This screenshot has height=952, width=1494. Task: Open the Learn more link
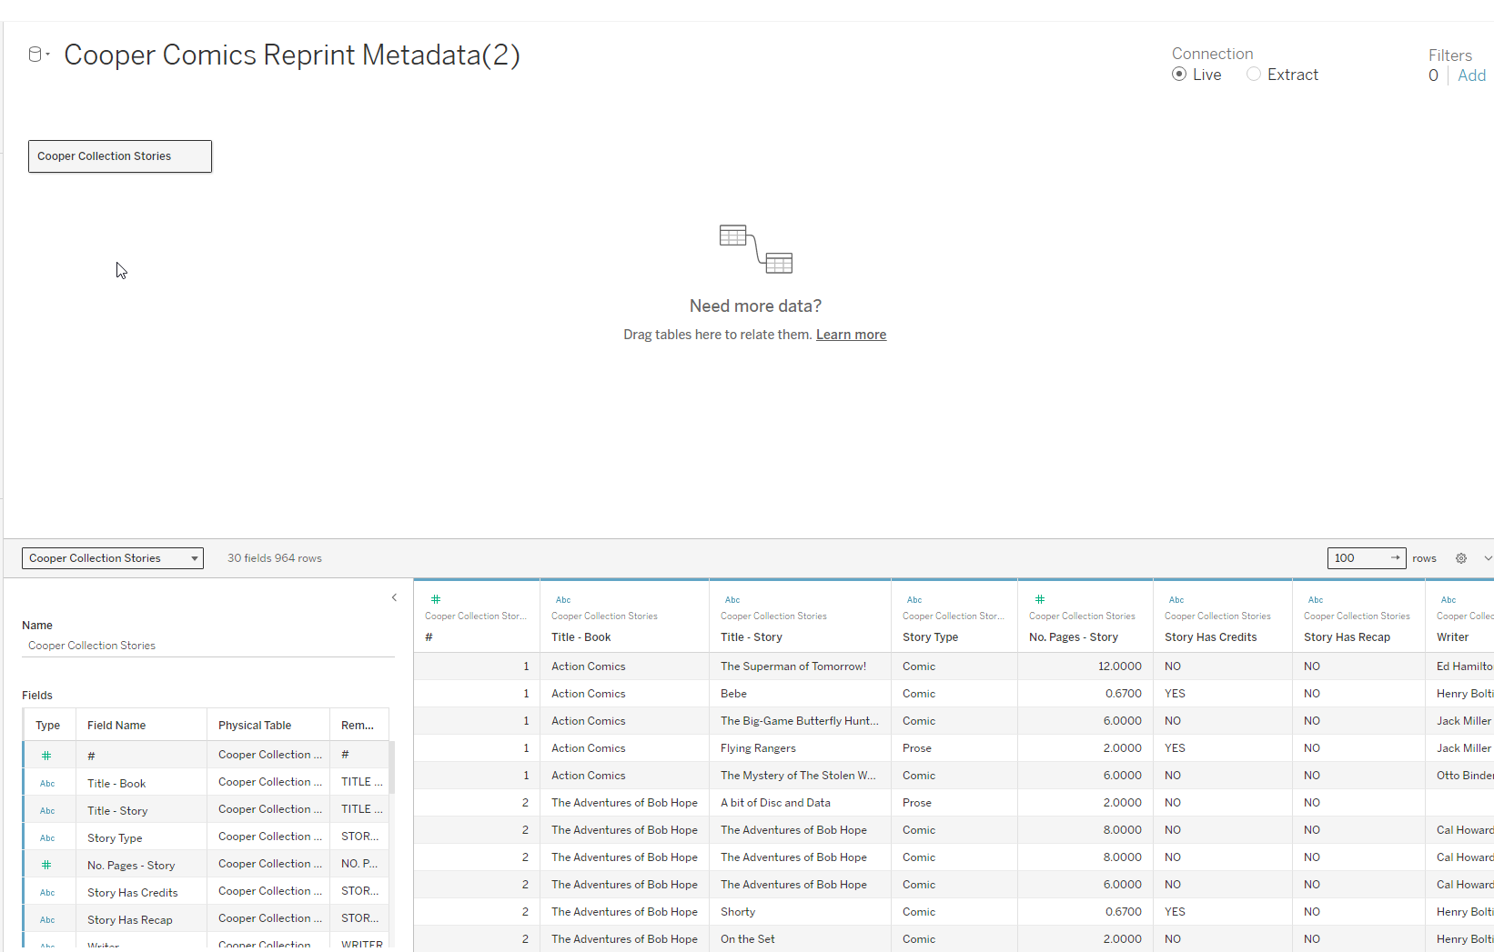(x=851, y=335)
